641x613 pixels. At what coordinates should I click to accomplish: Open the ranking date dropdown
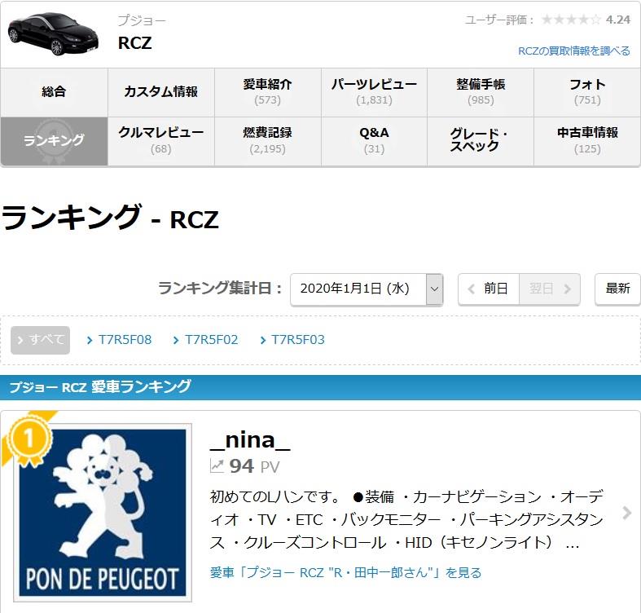tap(367, 289)
